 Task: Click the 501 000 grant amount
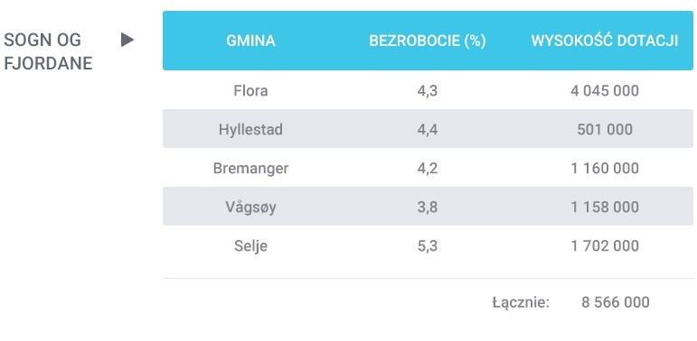605,130
